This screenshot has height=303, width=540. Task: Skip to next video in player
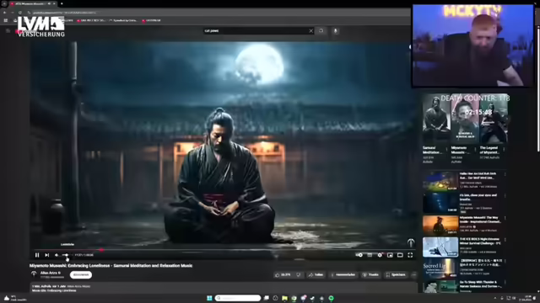pyautogui.click(x=47, y=255)
